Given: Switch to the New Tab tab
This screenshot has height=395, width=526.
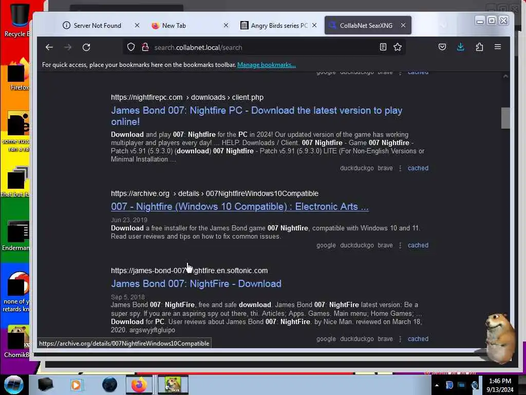Looking at the screenshot, I should (174, 26).
